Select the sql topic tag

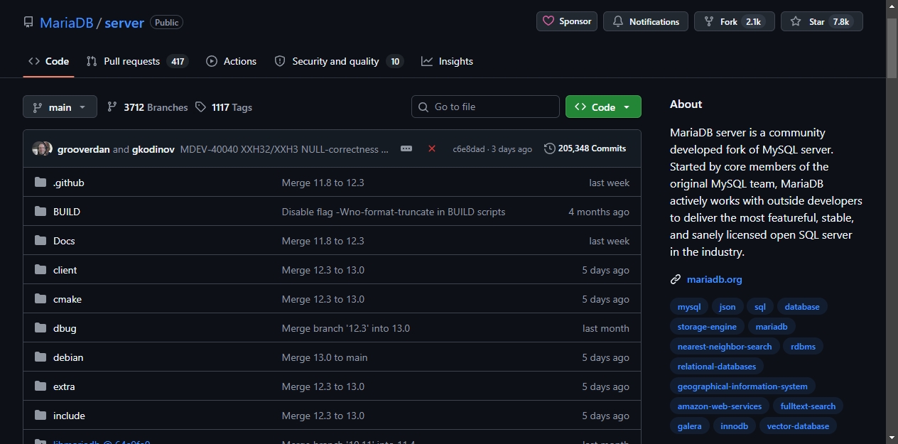click(760, 307)
